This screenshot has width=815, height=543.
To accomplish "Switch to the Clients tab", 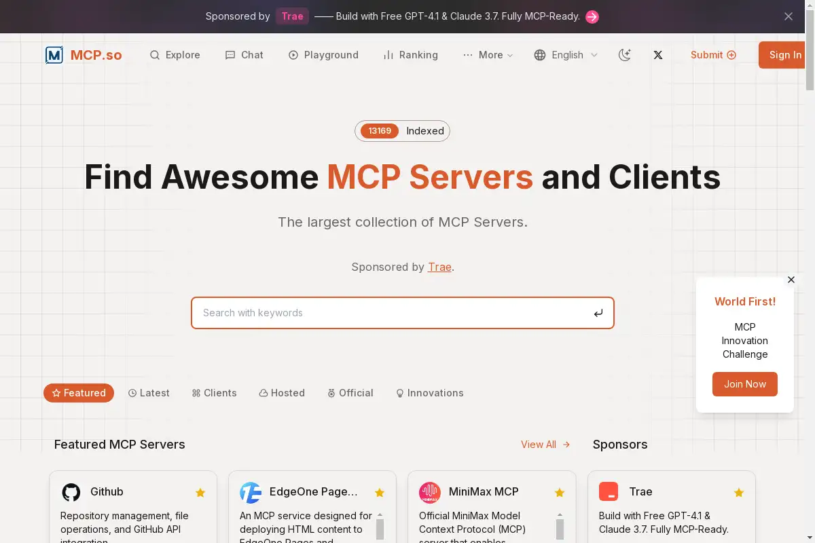I will point(214,393).
